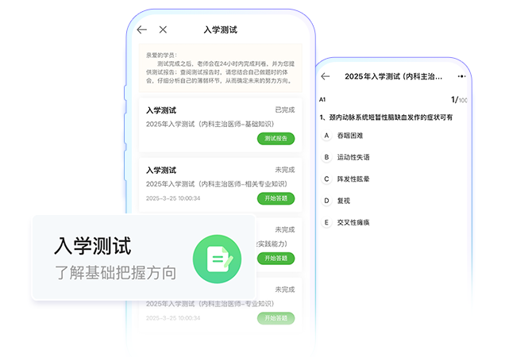This screenshot has height=357, width=532.
Task: Tap back arrow on the 2025年入学测试 question page
Action: coord(325,76)
